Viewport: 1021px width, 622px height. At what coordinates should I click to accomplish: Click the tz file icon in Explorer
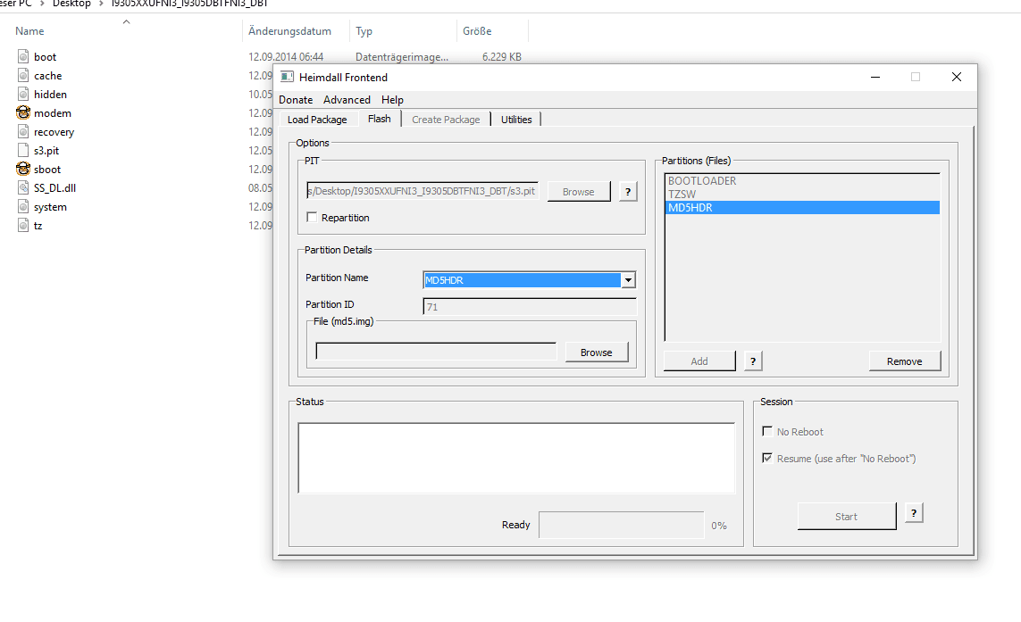tap(23, 226)
